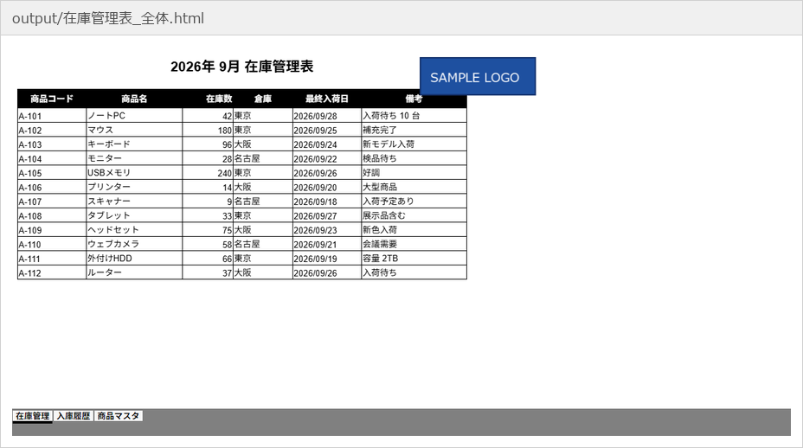Click the キーボード product name cell
This screenshot has height=448, width=803.
tap(134, 144)
